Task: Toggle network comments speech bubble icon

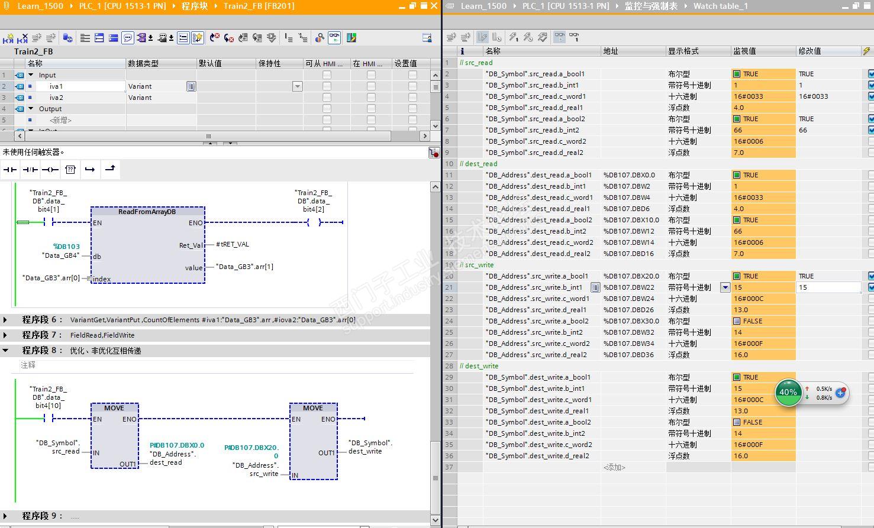Action: pyautogui.click(x=127, y=38)
